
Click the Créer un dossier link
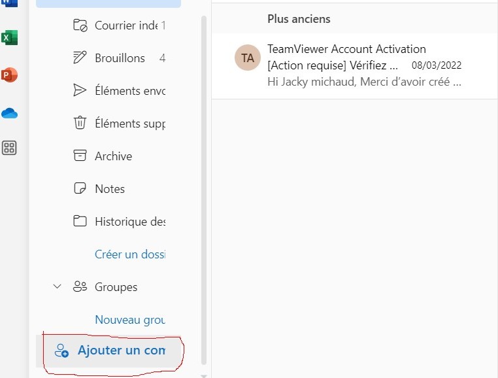coord(129,254)
